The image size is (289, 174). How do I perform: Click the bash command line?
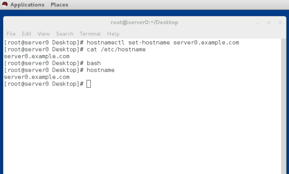coord(94,63)
